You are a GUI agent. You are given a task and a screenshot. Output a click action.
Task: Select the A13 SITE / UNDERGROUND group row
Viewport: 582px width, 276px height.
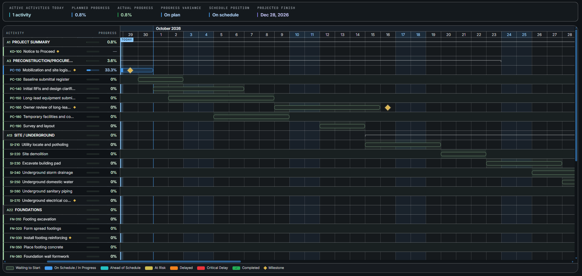(61, 135)
